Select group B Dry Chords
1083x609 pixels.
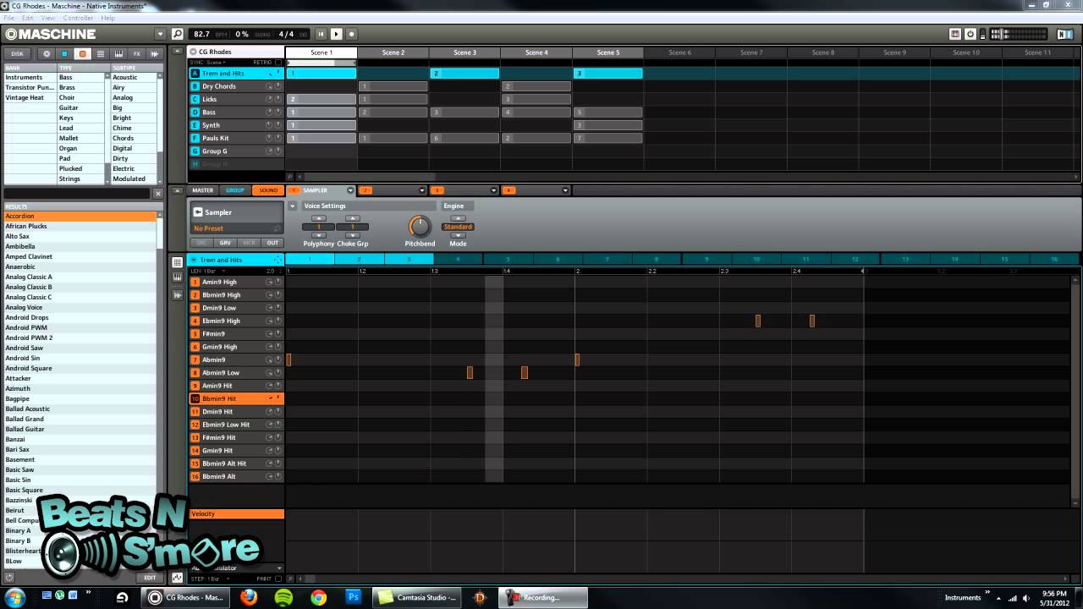tap(236, 86)
